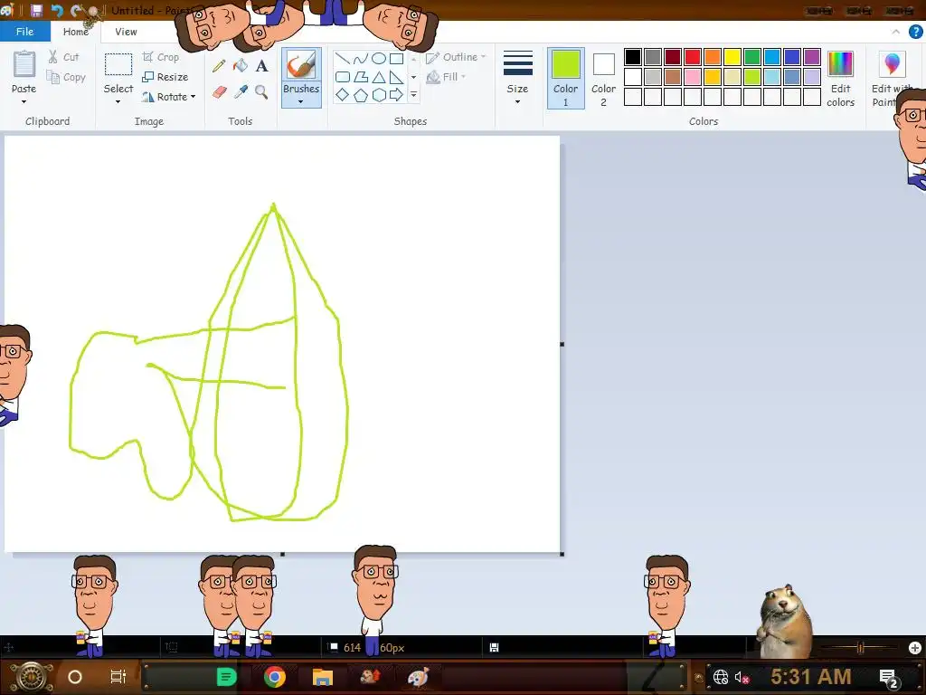Viewport: 926px width, 695px height.
Task: Choose the Pentagon shape
Action: [360, 94]
